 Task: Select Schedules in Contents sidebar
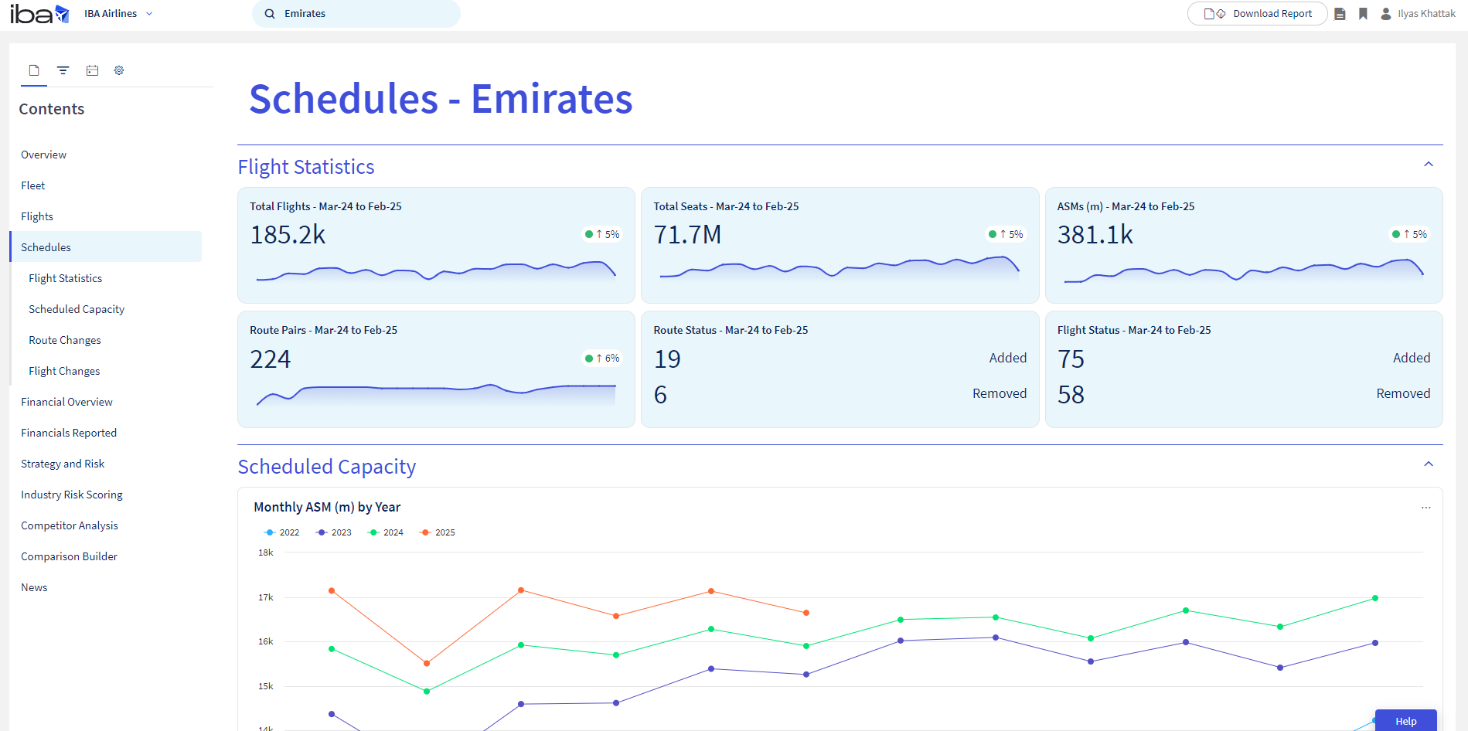pyautogui.click(x=106, y=246)
